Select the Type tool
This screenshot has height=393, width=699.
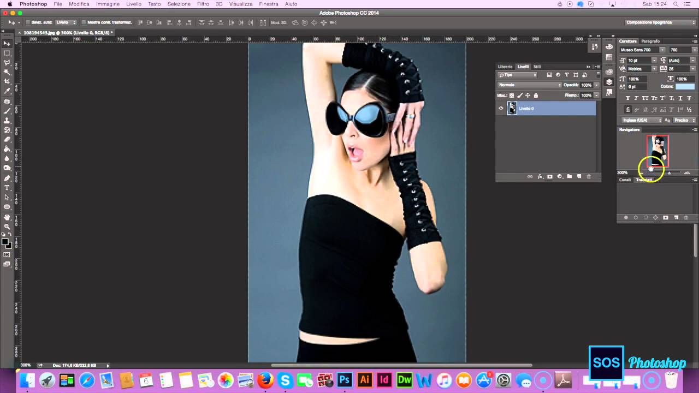coord(7,188)
